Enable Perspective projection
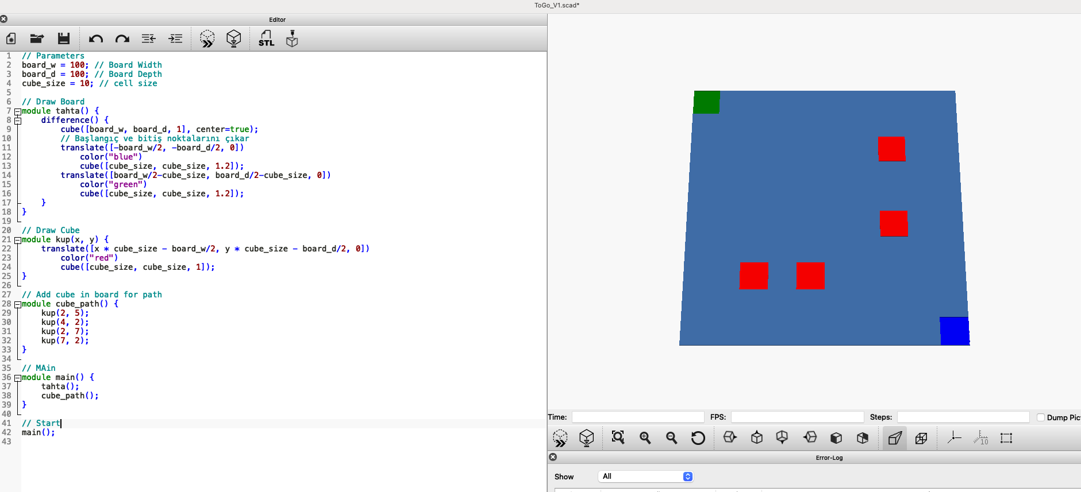 click(x=895, y=438)
